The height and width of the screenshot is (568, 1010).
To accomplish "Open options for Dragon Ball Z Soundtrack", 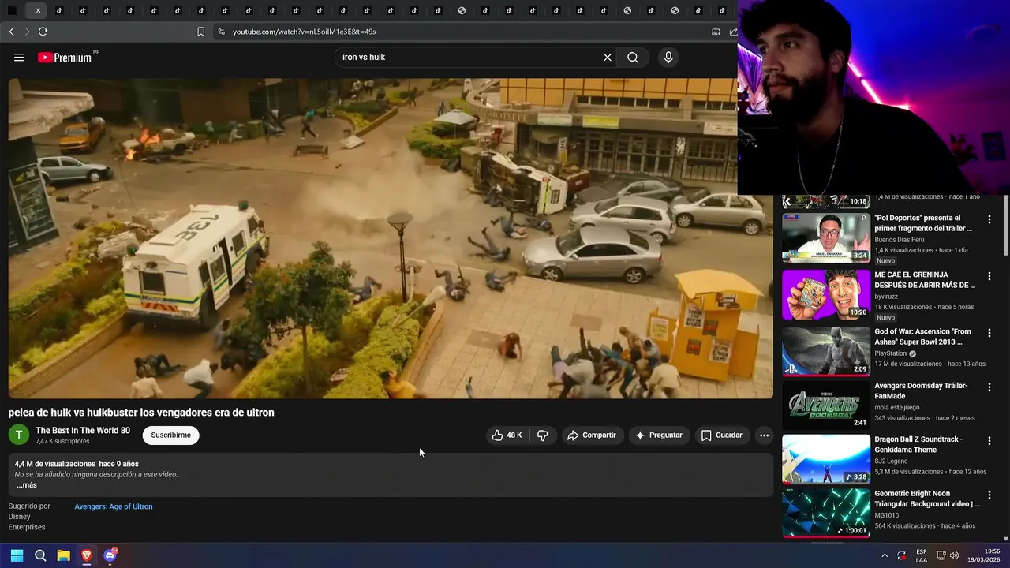I will [989, 441].
